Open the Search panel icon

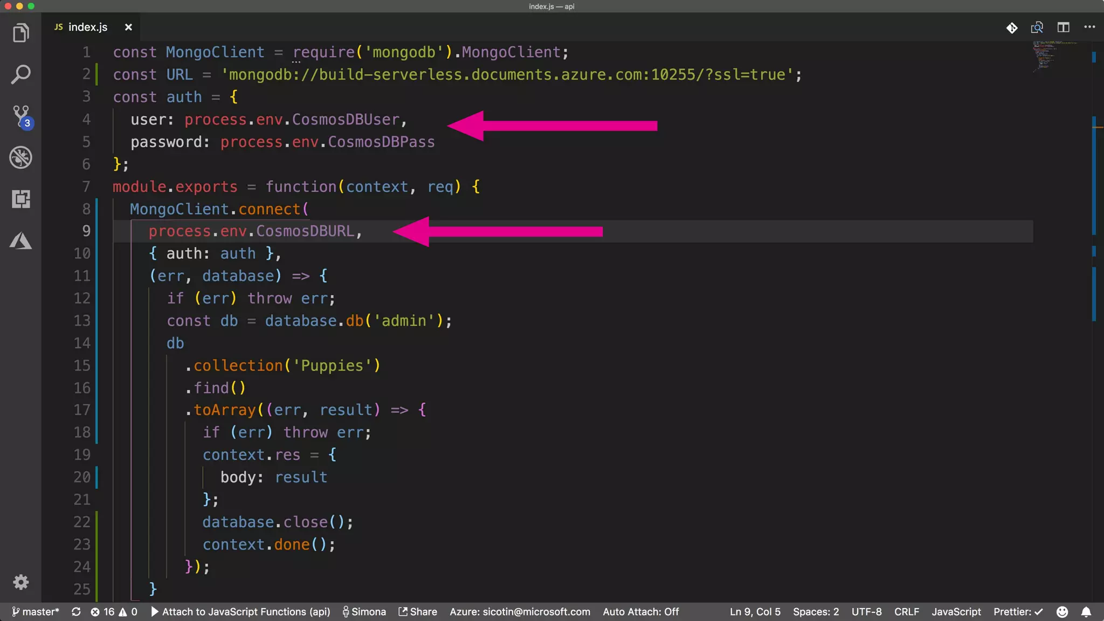click(x=20, y=74)
